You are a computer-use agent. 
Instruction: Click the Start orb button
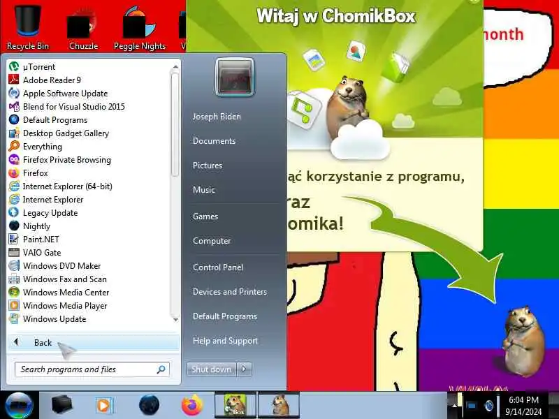[x=19, y=405]
